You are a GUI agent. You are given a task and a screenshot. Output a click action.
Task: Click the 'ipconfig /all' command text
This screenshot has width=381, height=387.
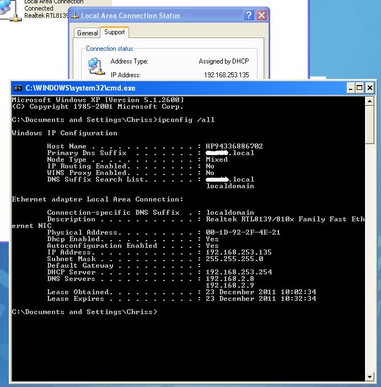186,120
